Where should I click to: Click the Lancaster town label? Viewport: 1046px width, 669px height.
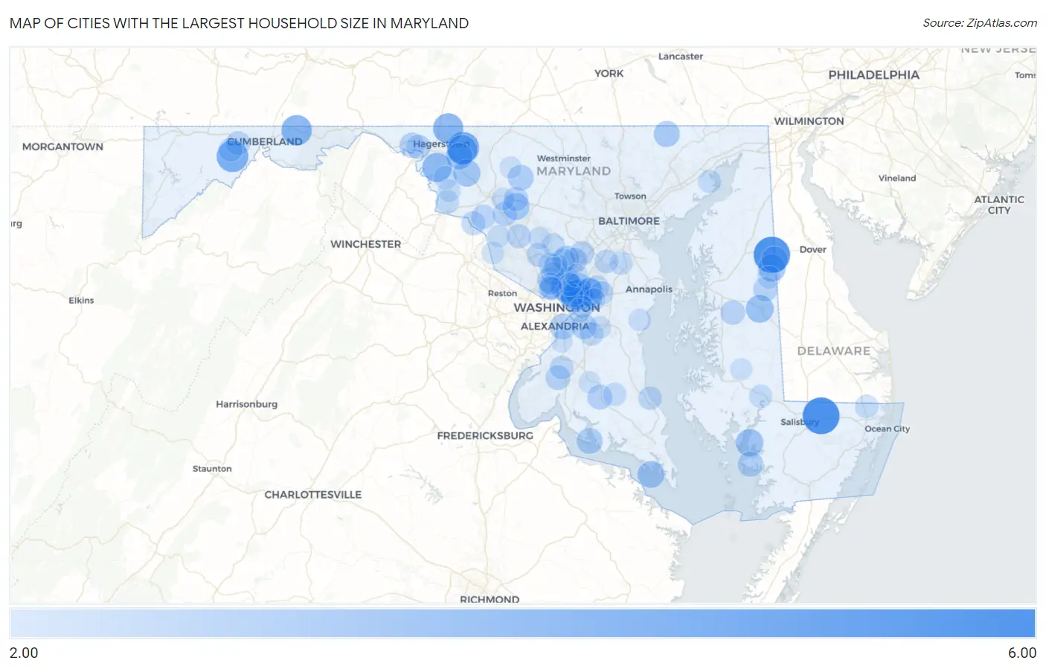click(680, 57)
